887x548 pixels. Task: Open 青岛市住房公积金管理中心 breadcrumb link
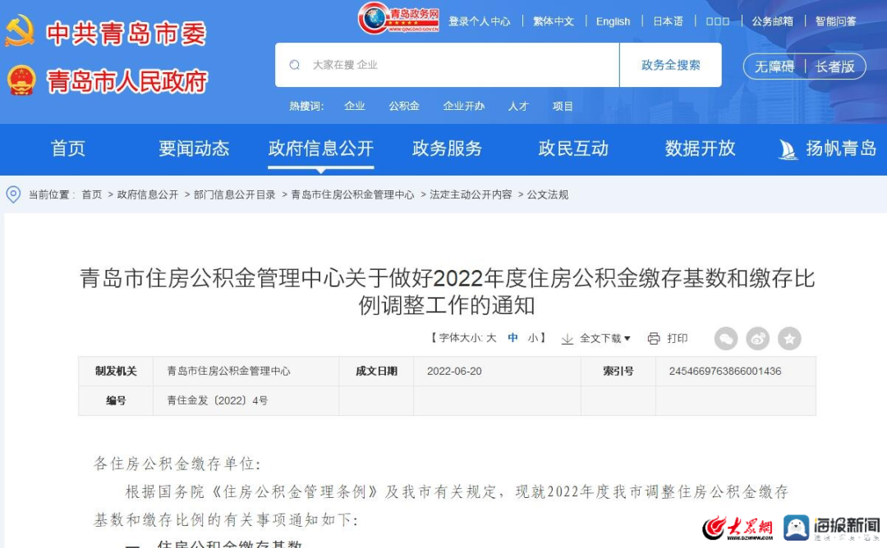pos(352,194)
